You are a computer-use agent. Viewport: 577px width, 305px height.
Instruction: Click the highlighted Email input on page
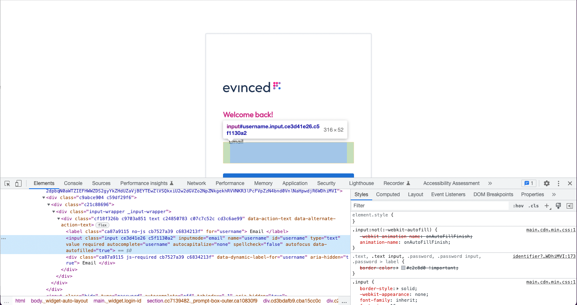pos(288,153)
